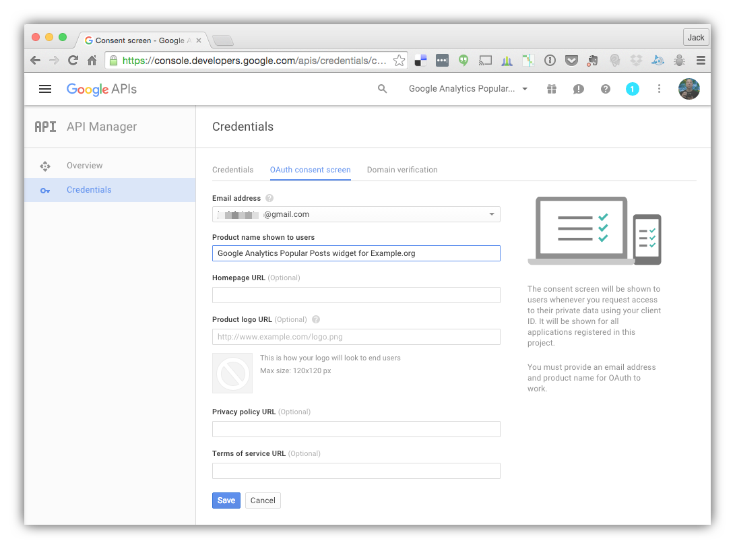735x549 pixels.
Task: Click Email address help icon
Action: (x=269, y=198)
